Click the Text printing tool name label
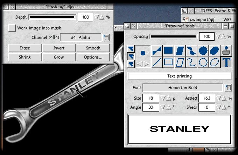The image size is (238, 155). coord(180,76)
